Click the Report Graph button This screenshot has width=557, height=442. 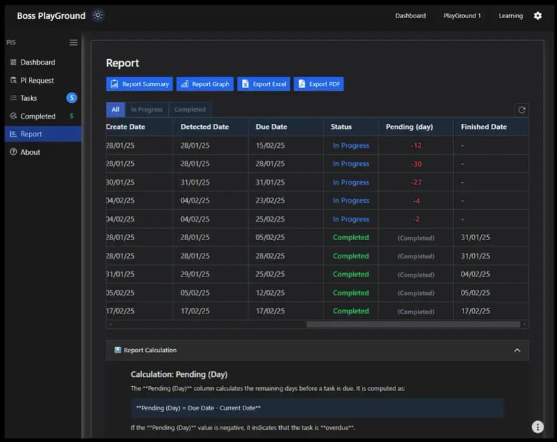205,84
